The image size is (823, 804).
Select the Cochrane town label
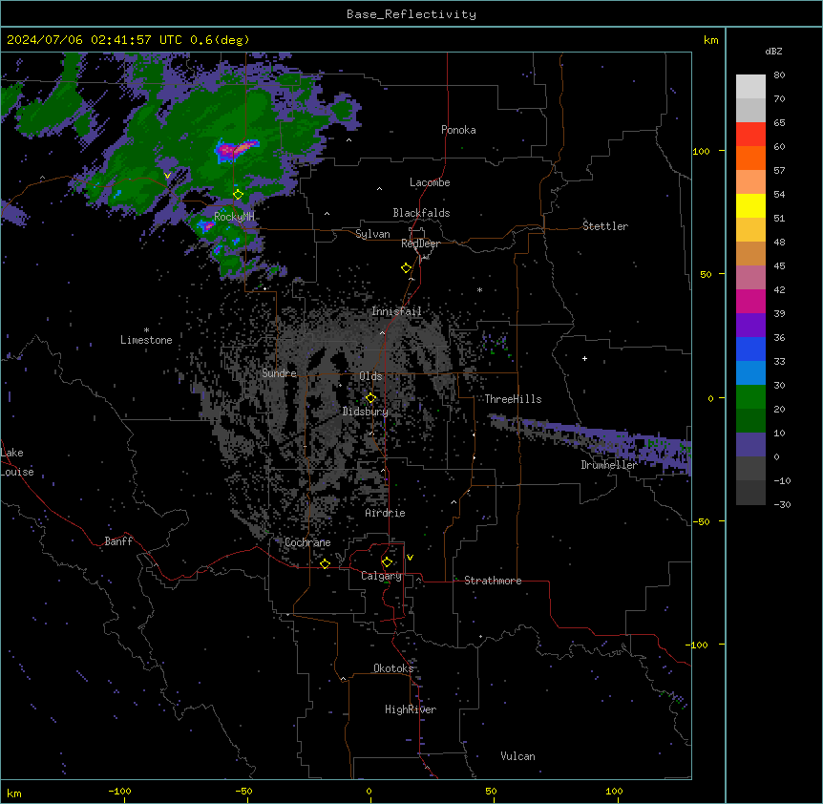click(307, 542)
